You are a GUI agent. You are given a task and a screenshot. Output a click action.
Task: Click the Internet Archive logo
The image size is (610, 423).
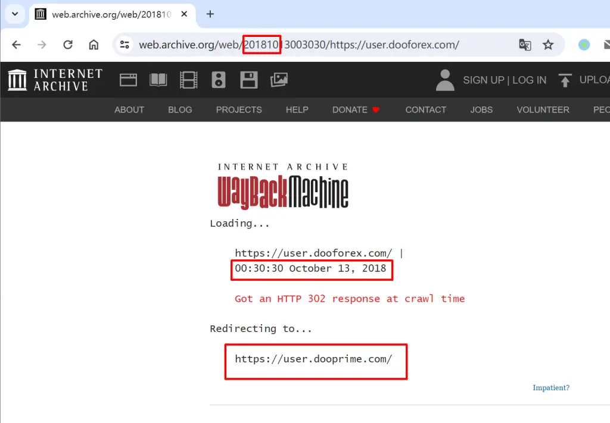[55, 80]
